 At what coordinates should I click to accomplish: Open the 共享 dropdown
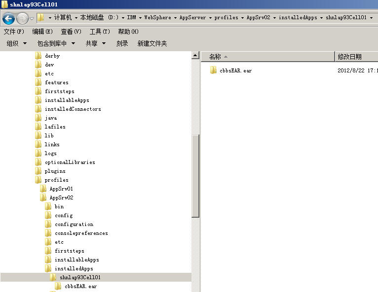(x=96, y=43)
